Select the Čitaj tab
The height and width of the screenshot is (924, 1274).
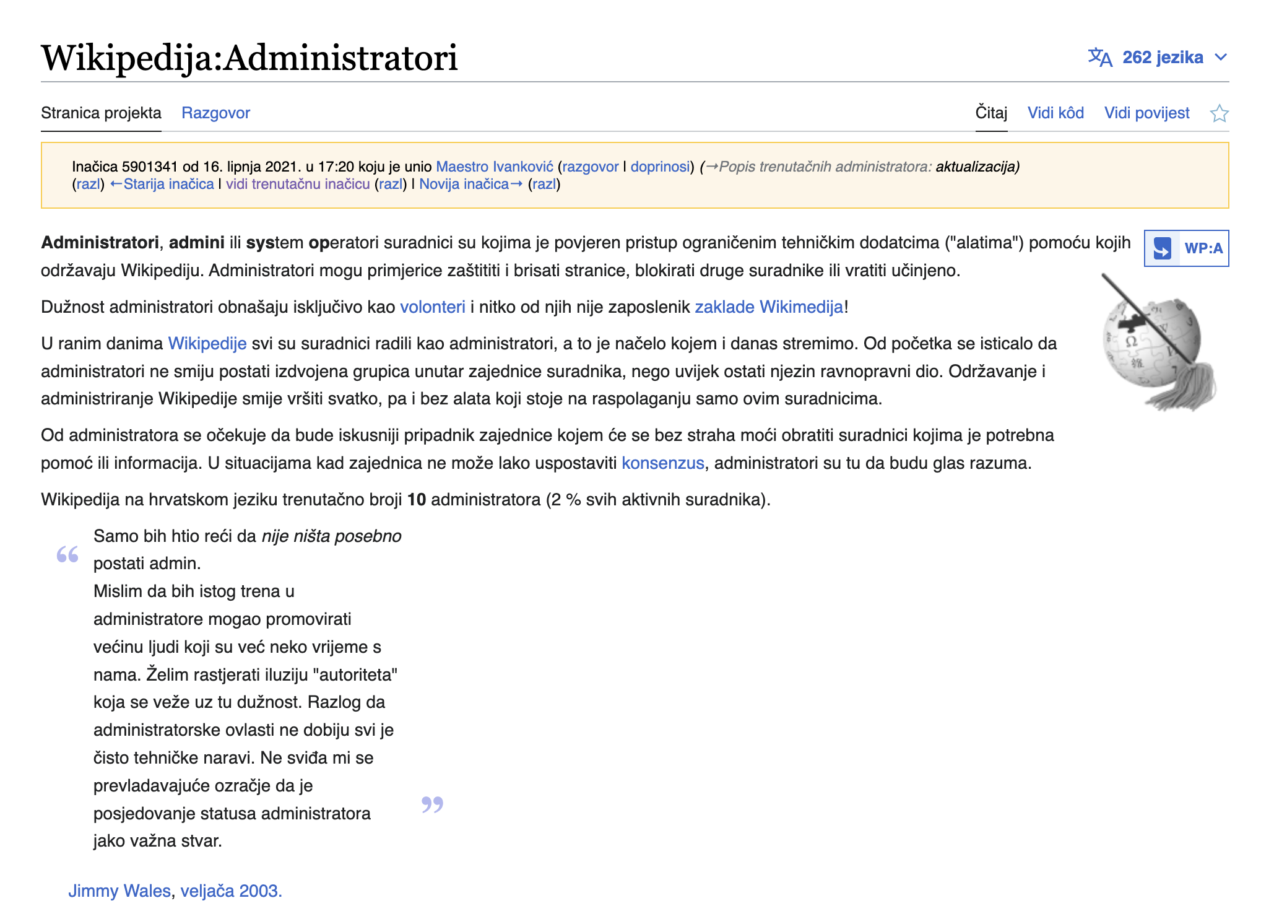(x=991, y=113)
